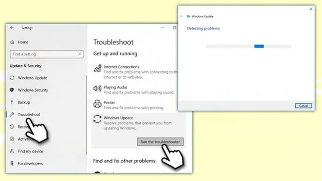
Task: Click the Internet Connections wifi icon
Action: (x=98, y=68)
